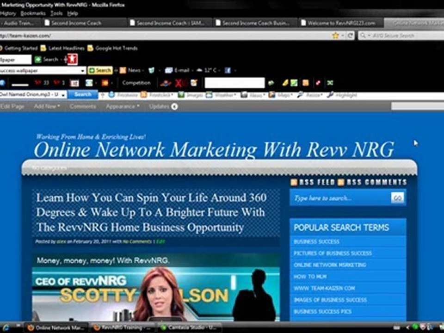This screenshot has width=444, height=333.
Task: Click the BUSINESS SUCCESS PICS search term
Action: pos(322,311)
